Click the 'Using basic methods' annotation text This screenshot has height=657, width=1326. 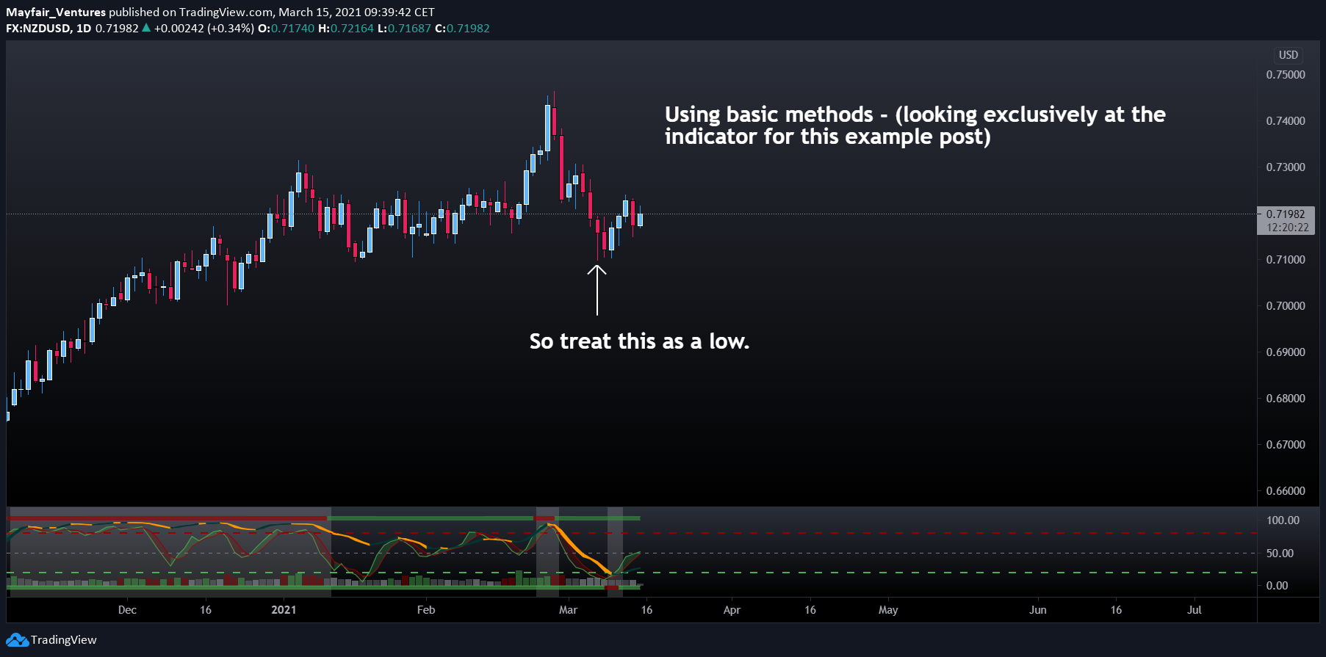(915, 126)
